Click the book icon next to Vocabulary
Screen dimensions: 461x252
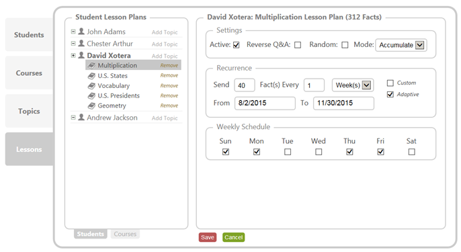click(x=91, y=85)
